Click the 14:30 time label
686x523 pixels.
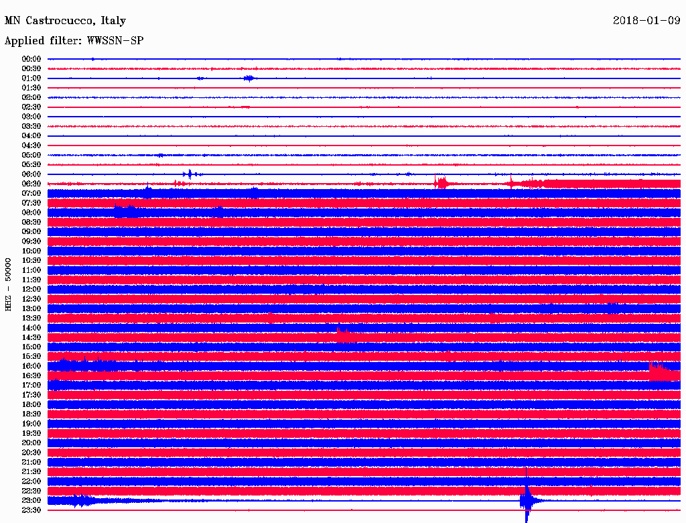click(31, 337)
